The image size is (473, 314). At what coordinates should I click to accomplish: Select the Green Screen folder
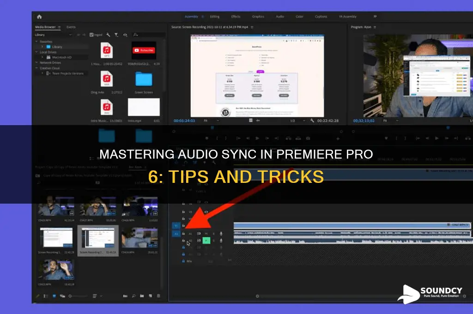pyautogui.click(x=144, y=79)
